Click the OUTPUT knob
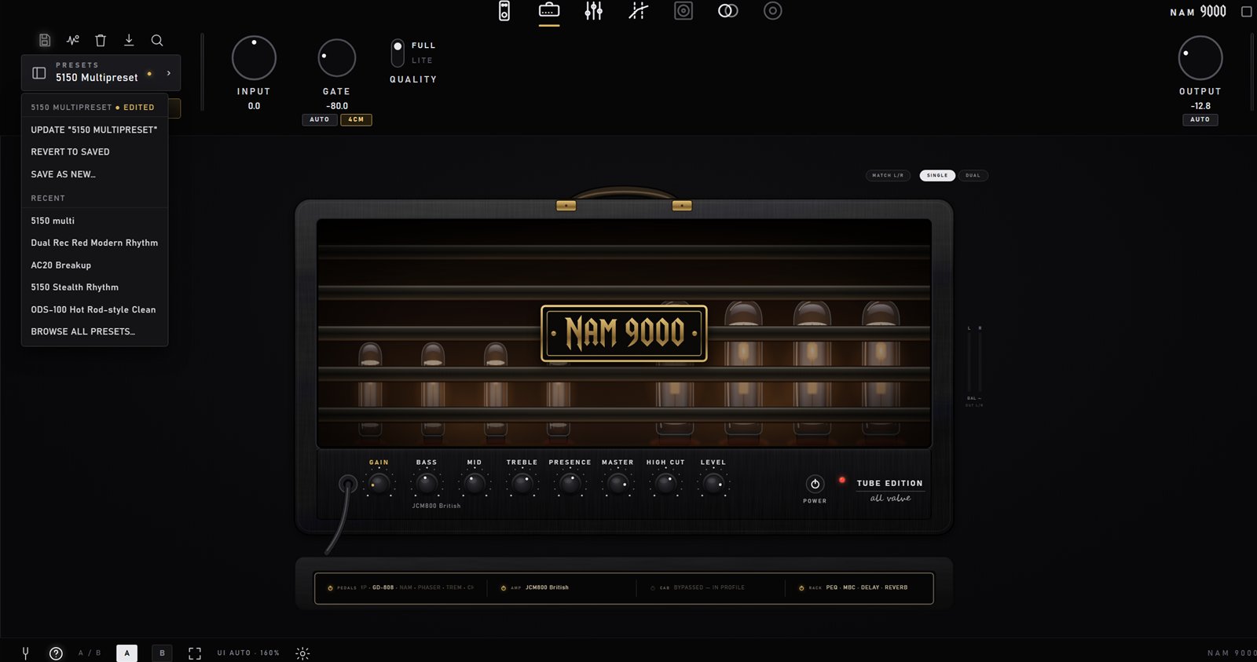Screen dimensions: 1257x662 (x=1200, y=58)
